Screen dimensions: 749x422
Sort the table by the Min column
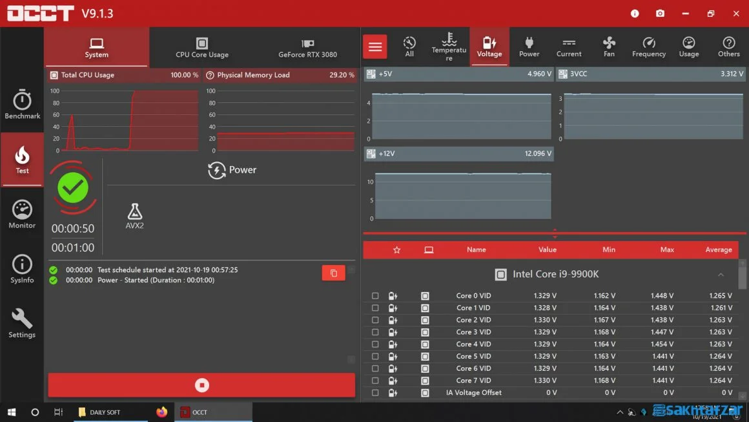[x=609, y=250]
